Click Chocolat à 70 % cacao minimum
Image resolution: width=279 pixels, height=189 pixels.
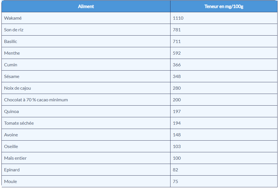pos(36,100)
